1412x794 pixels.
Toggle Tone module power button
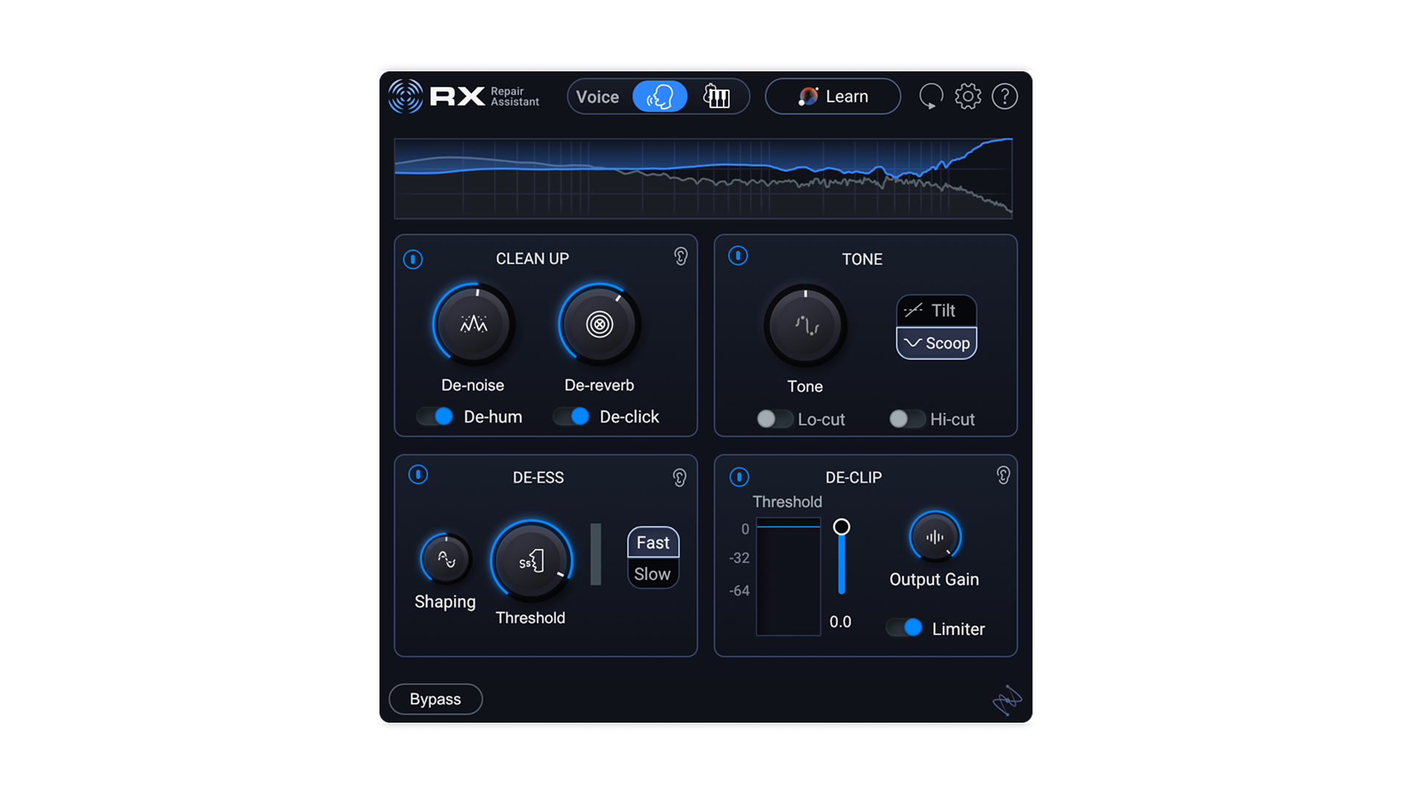point(738,256)
